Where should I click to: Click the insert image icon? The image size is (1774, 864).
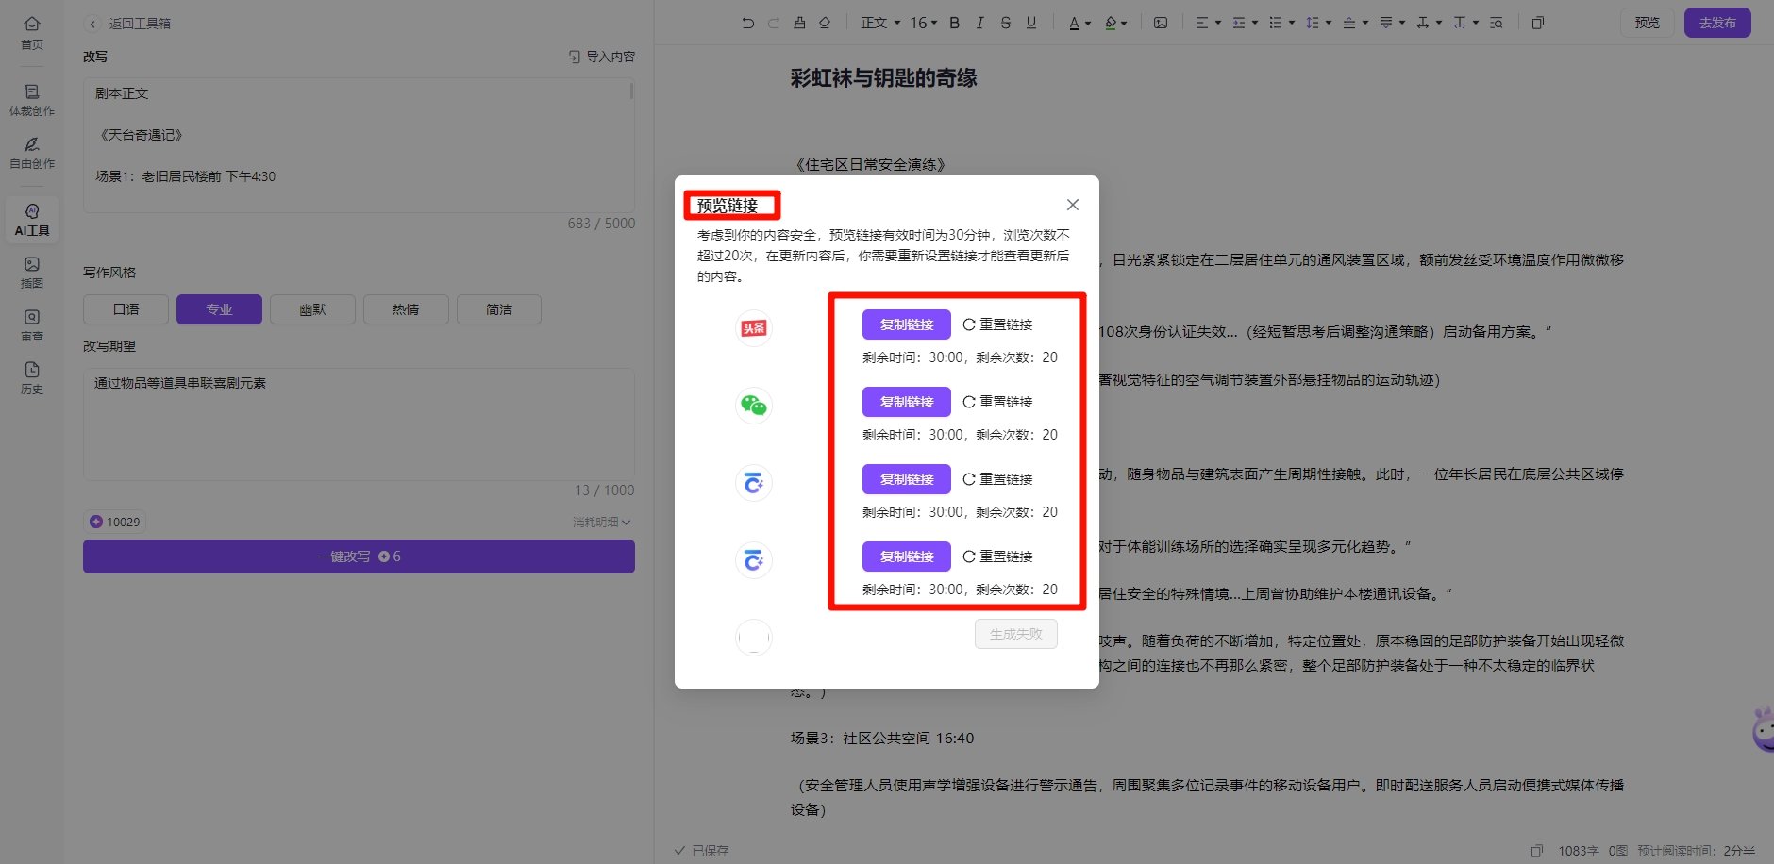point(1161,22)
